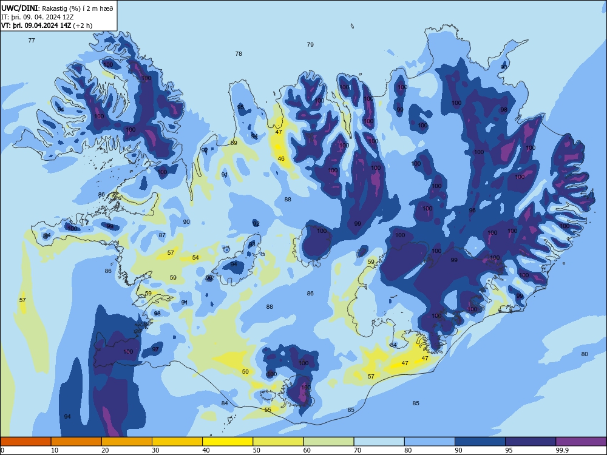Select the '10' legend scale label
Screen dimensions: 607x455
(55, 450)
